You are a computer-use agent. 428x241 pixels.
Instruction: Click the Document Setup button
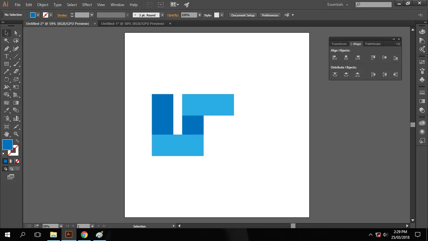point(243,15)
